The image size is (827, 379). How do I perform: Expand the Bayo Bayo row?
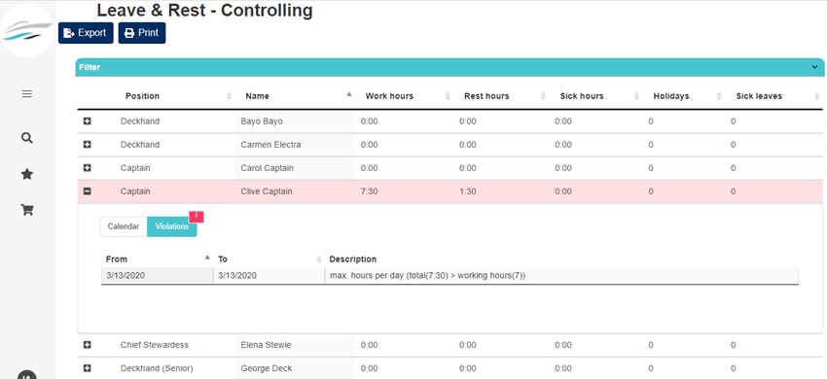click(88, 121)
